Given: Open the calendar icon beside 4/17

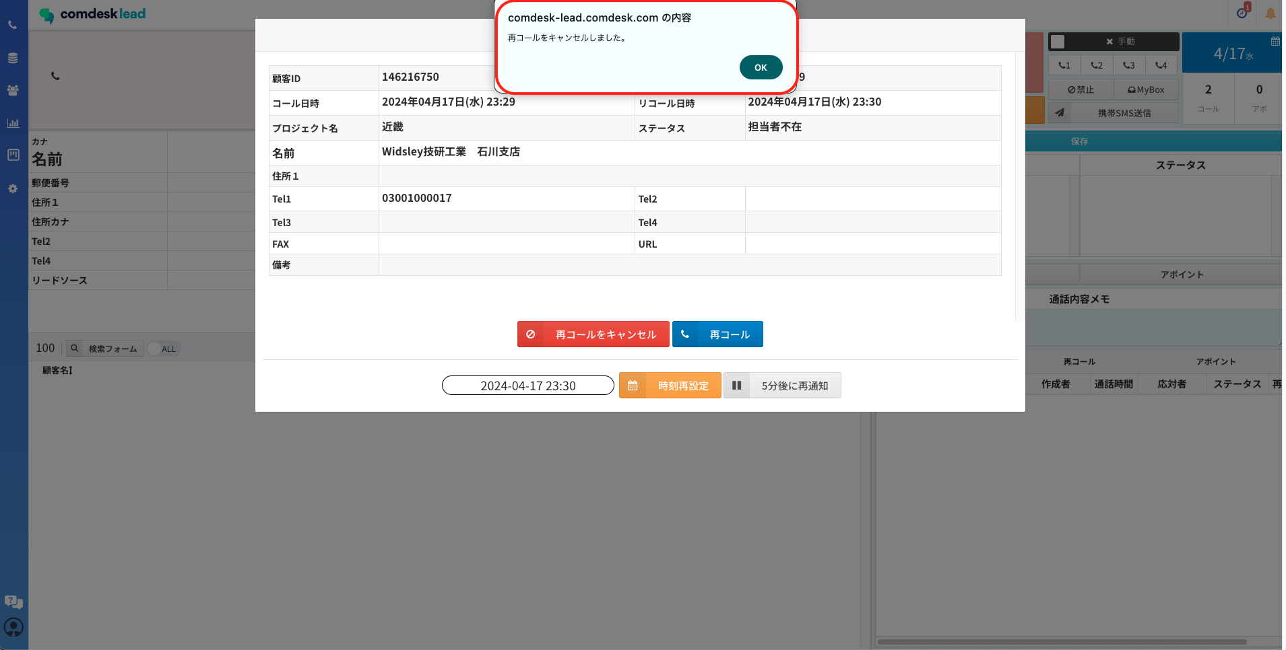Looking at the screenshot, I should point(1275,41).
